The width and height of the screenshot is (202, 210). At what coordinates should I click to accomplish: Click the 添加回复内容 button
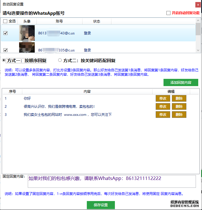click(x=181, y=83)
